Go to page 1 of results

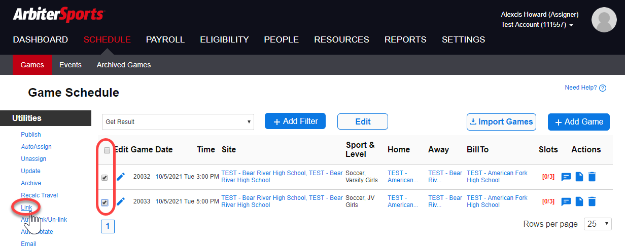108,226
